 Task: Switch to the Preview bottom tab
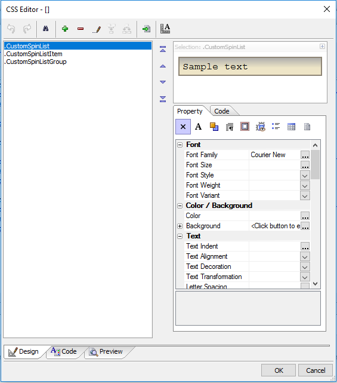pos(106,352)
